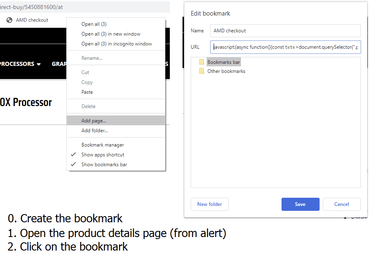This screenshot has height=253, width=374.
Task: Toggle Show apps shortcut option
Action: [x=103, y=155]
